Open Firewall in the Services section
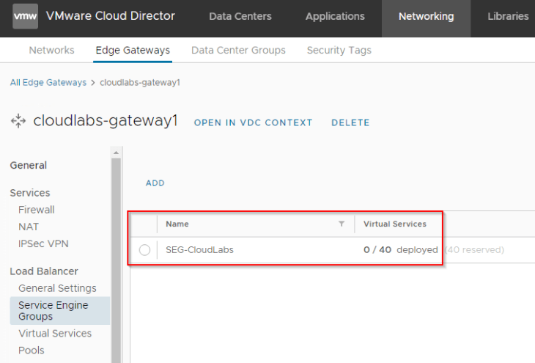 [36, 210]
